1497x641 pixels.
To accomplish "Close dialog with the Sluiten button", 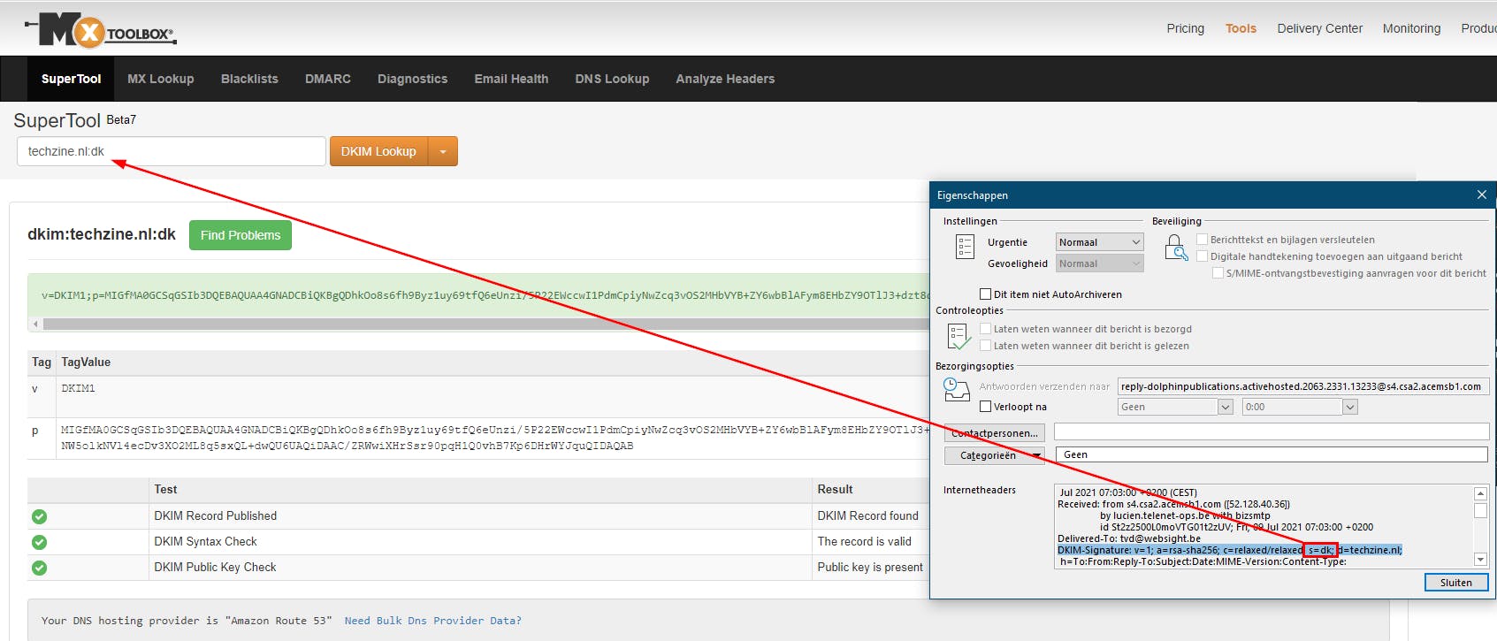I will [1455, 583].
